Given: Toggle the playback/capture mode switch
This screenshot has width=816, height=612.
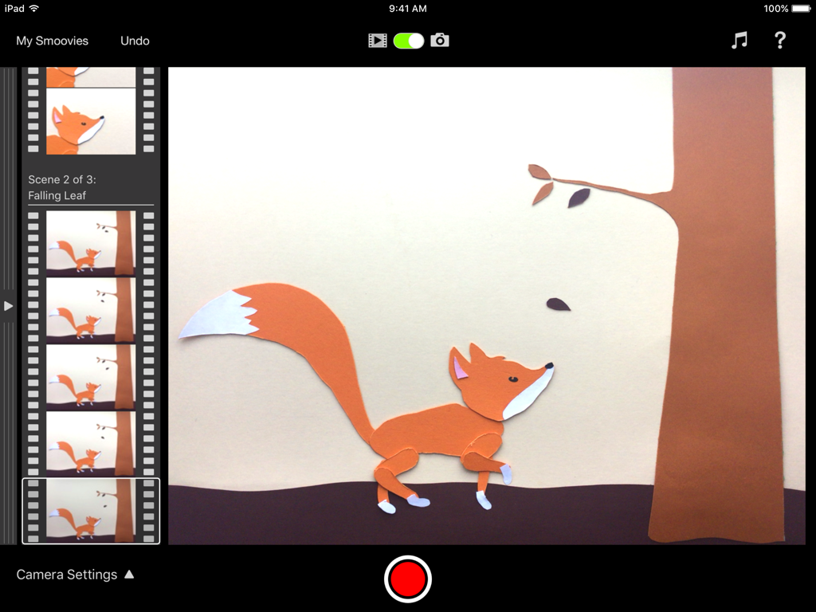Looking at the screenshot, I should click(409, 40).
